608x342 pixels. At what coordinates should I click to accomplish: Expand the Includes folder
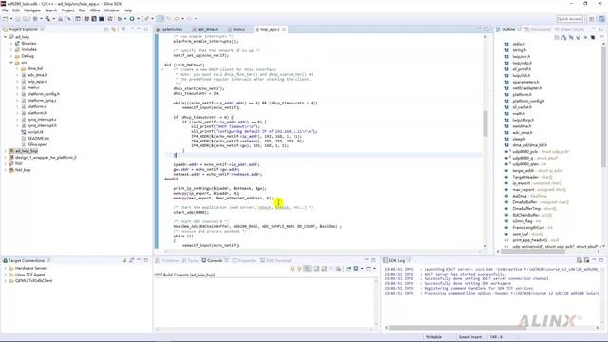11,49
